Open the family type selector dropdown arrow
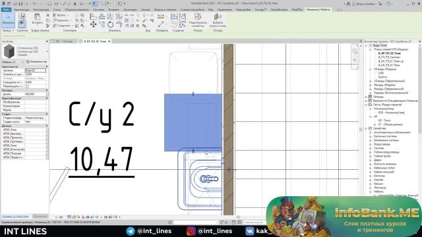Image resolution: width=422 pixels, height=237 pixels. (x=47, y=51)
